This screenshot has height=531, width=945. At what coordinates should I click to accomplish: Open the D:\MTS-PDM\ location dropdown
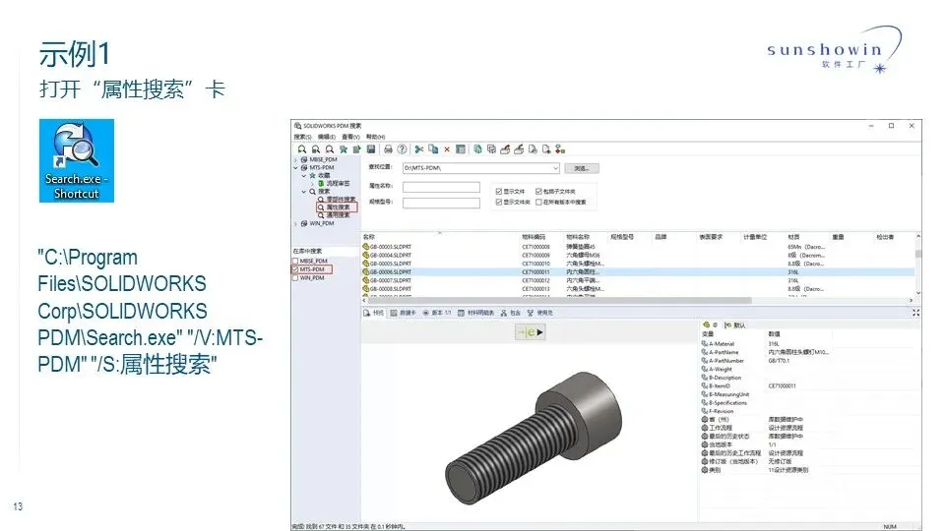555,168
